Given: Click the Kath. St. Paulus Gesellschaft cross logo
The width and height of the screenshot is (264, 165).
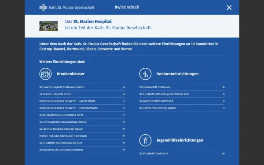Looking at the screenshot, I should point(43,7).
